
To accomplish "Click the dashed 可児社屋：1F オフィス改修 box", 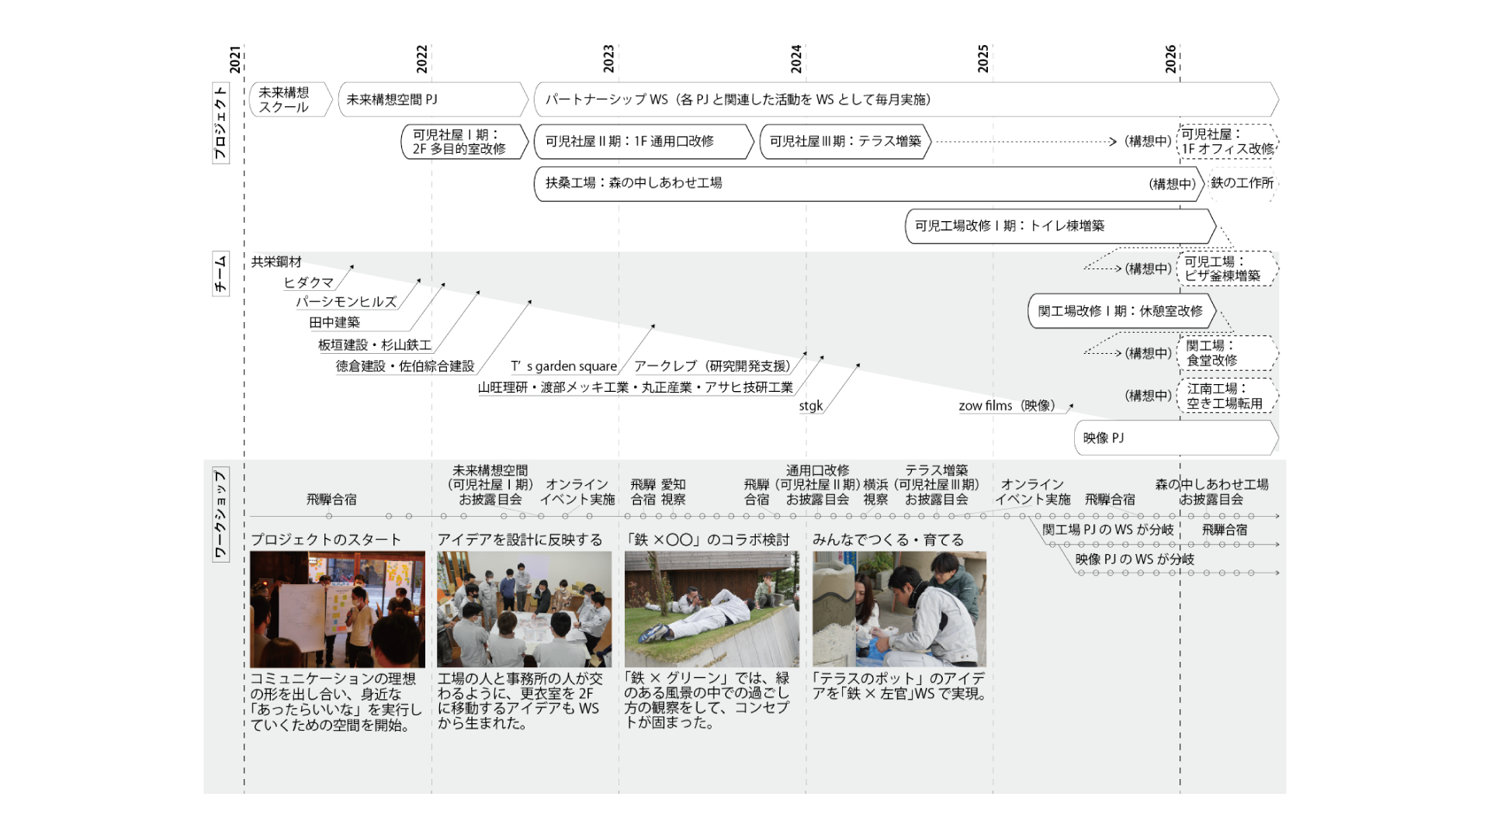I will pos(1228,141).
